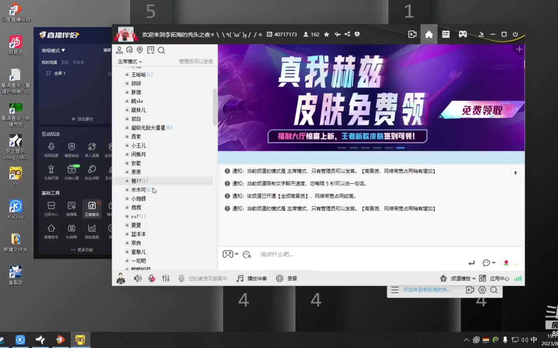558x348 pixels.
Task: Click the notes list icon above user list
Action: click(x=150, y=50)
